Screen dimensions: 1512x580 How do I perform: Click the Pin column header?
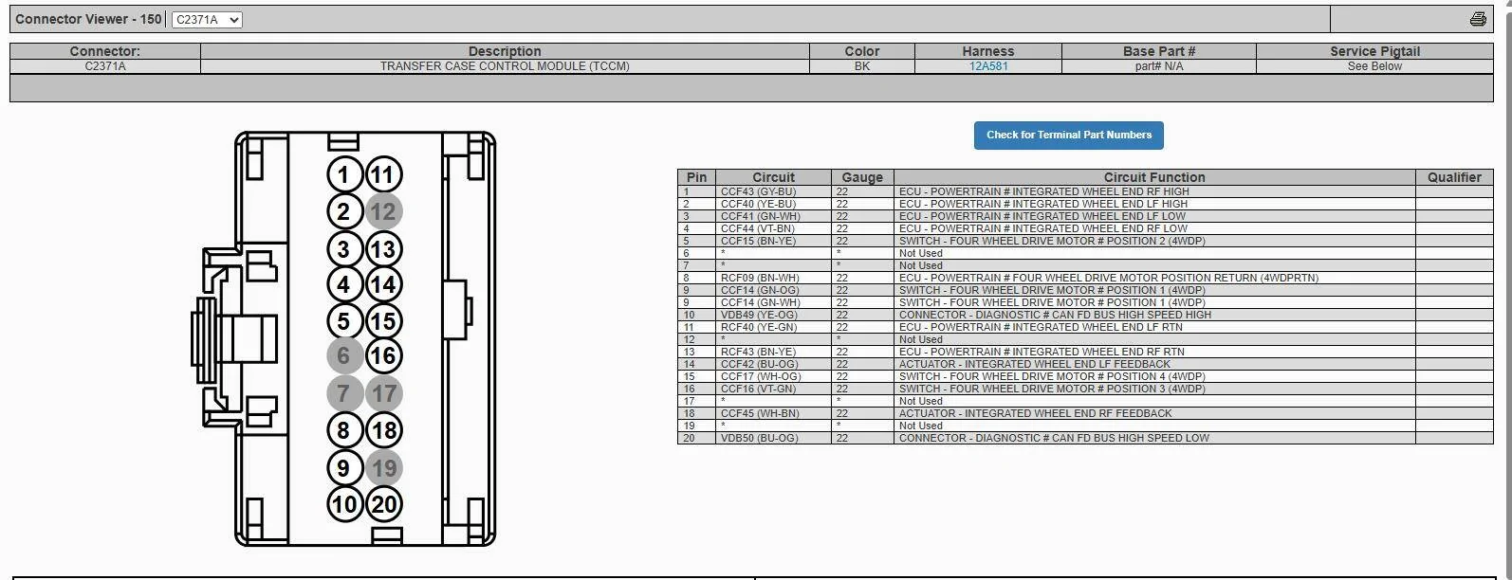696,177
